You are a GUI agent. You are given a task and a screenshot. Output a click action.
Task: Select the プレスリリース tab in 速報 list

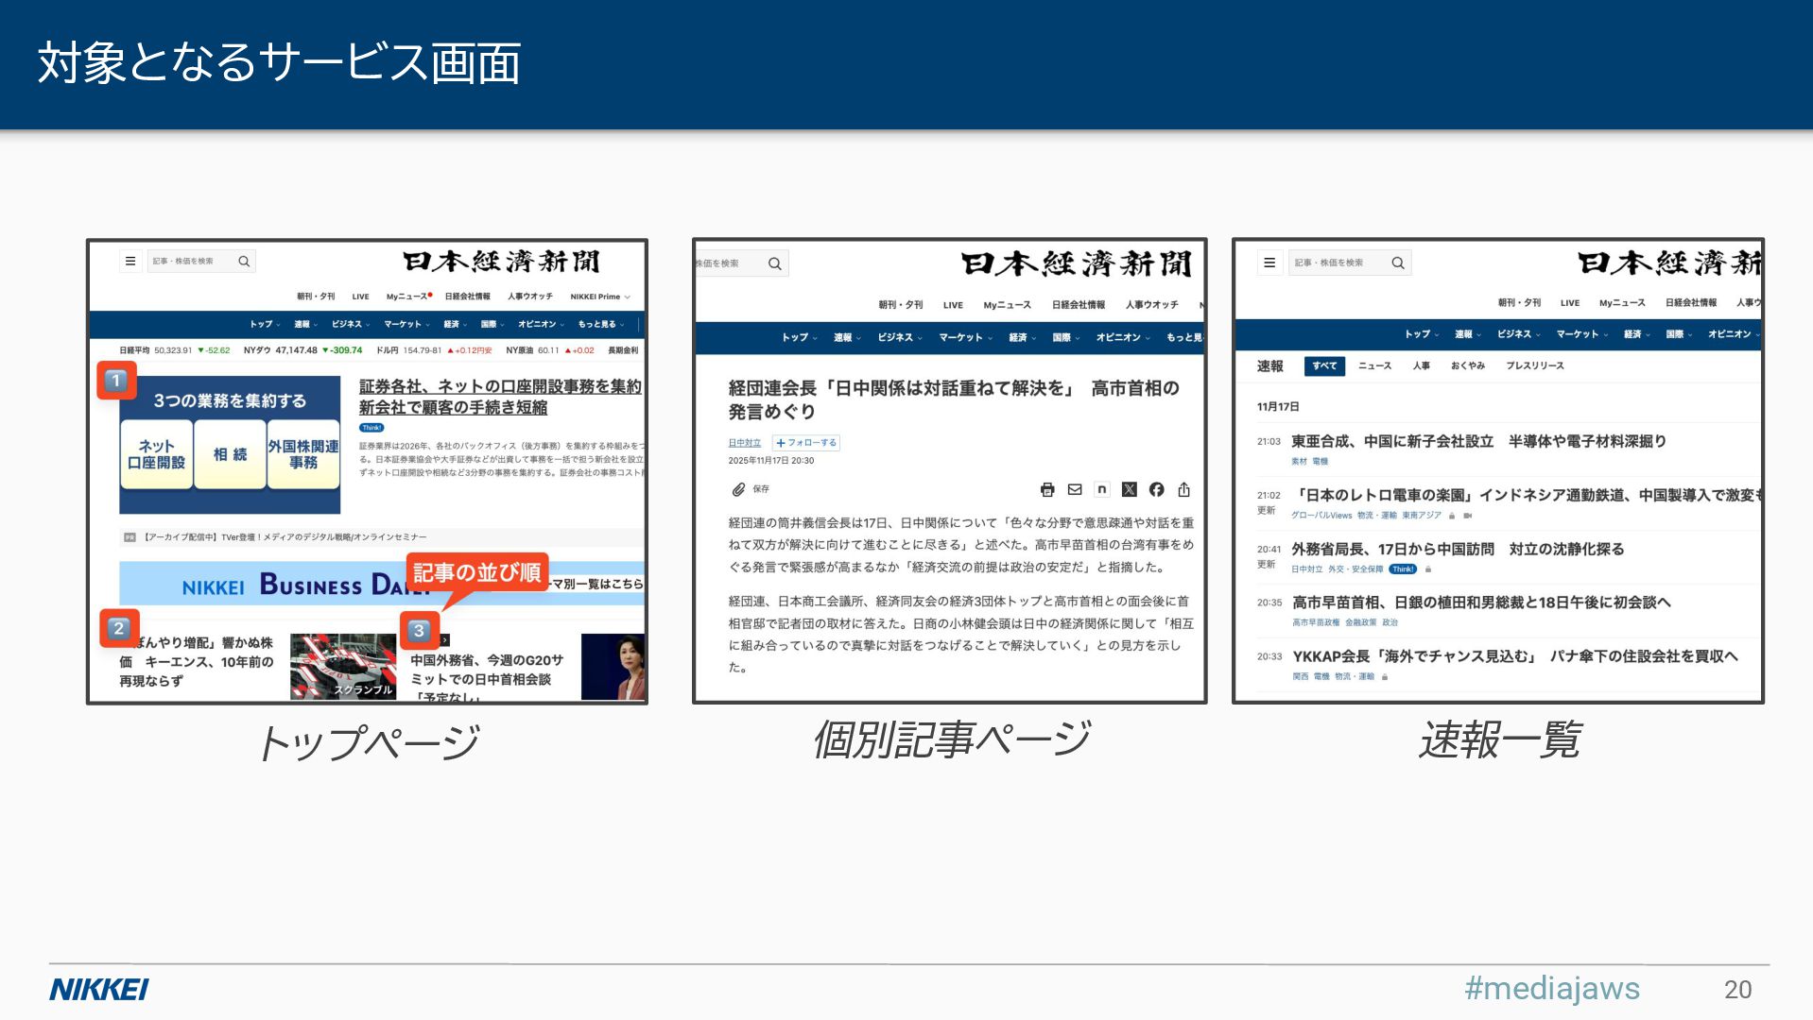(x=1535, y=365)
